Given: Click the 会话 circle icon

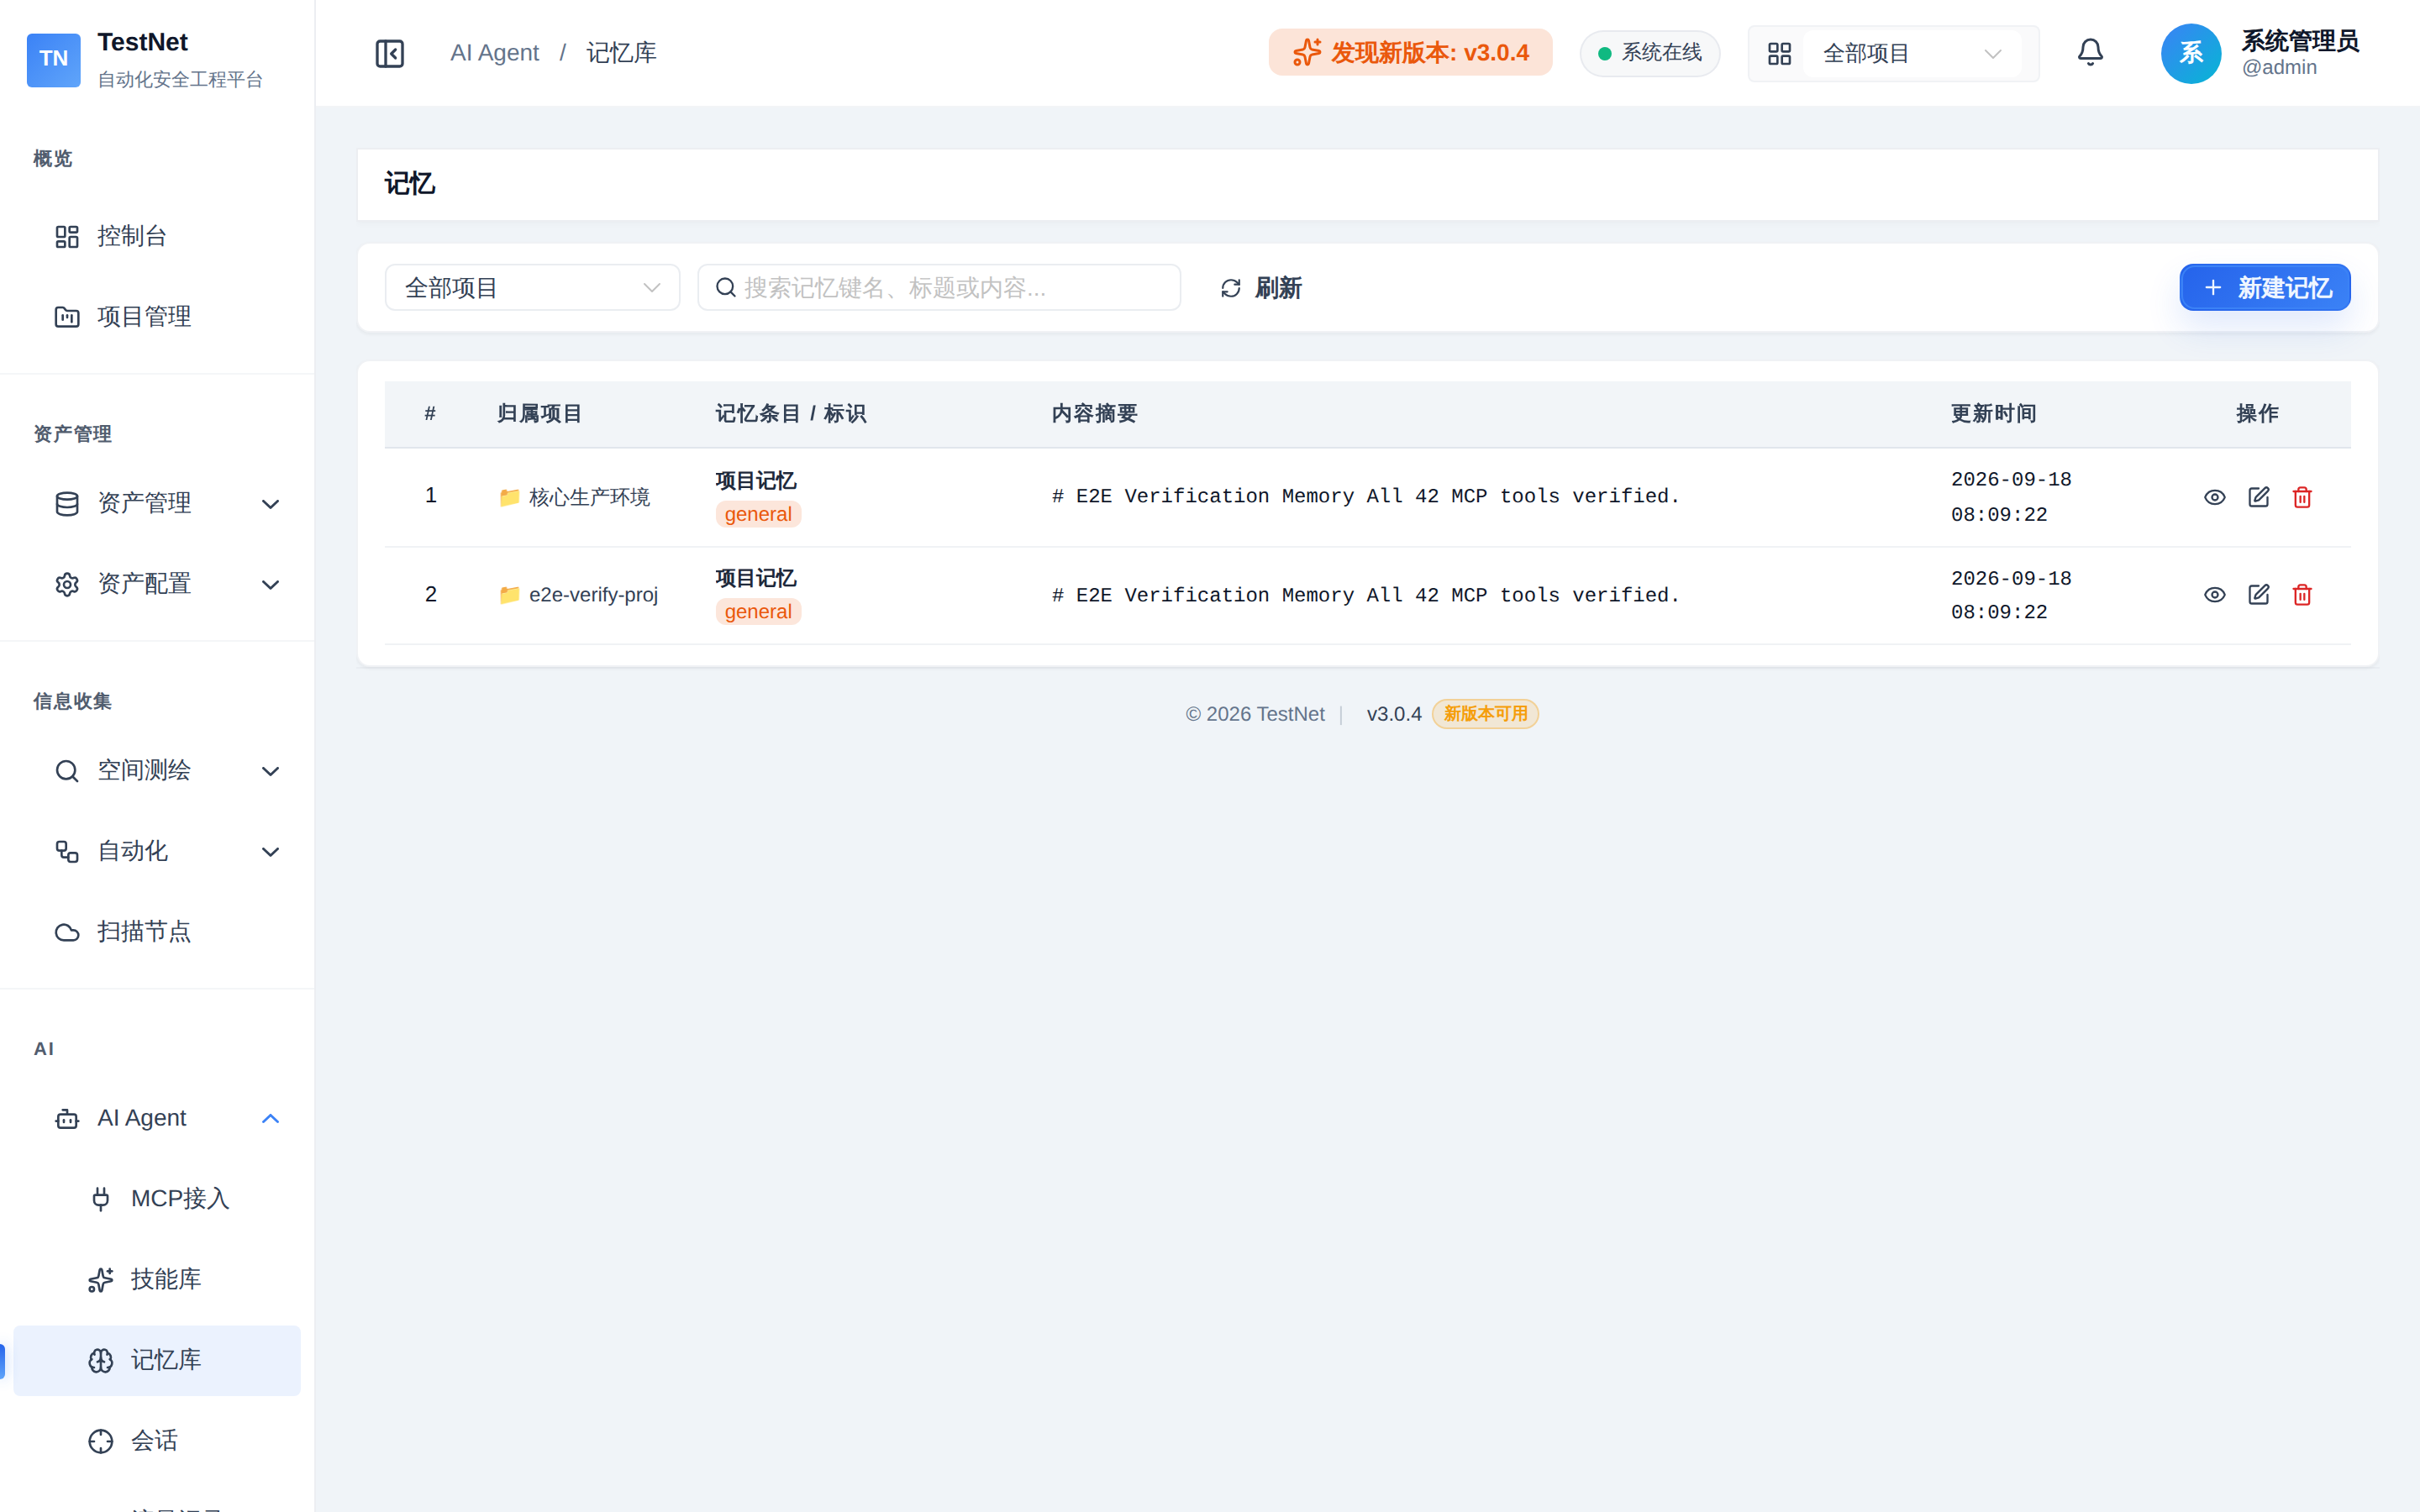Looking at the screenshot, I should [x=101, y=1441].
